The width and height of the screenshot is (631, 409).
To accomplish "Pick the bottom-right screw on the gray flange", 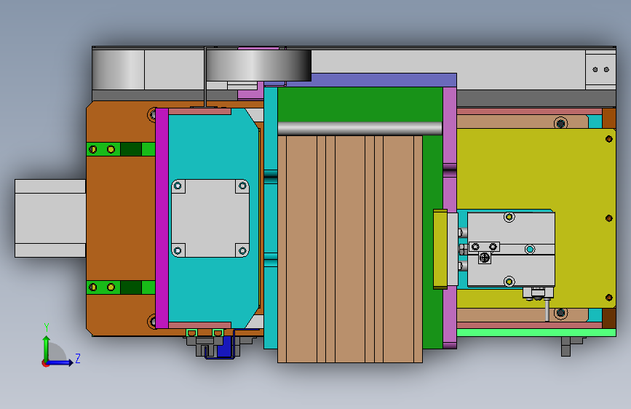I will (242, 251).
